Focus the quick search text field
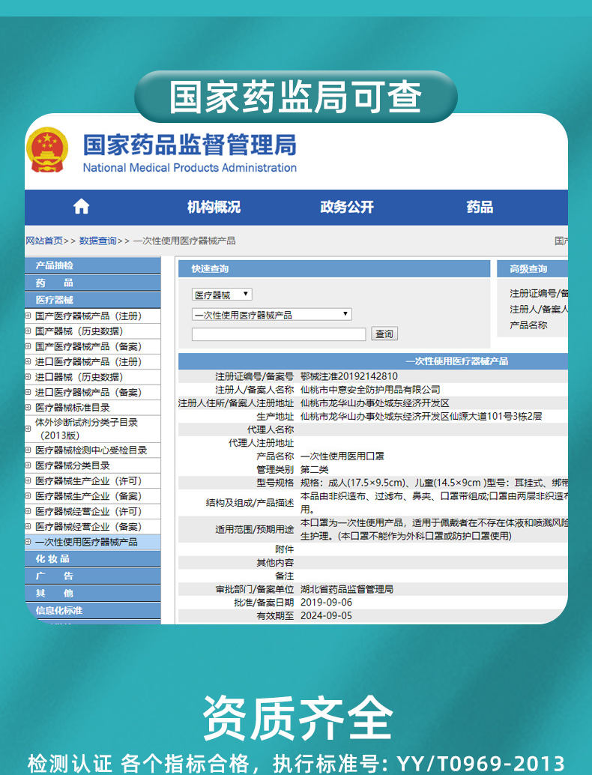Screen dimensions: 592x775 (279, 334)
